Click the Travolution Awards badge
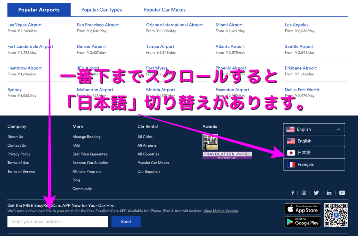358x236 pixels. (227, 155)
